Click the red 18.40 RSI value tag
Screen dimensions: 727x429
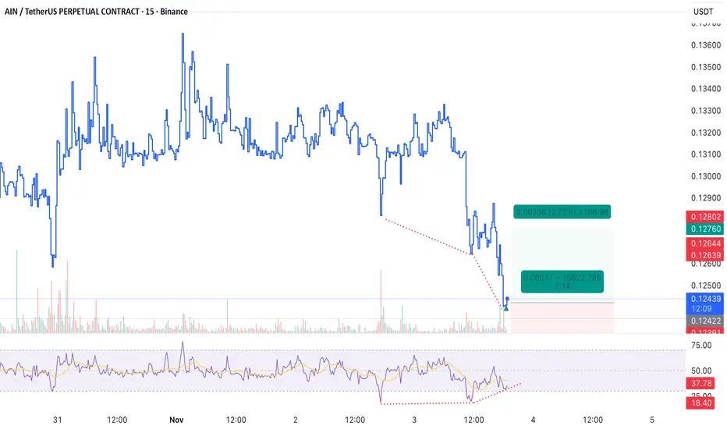pos(701,403)
